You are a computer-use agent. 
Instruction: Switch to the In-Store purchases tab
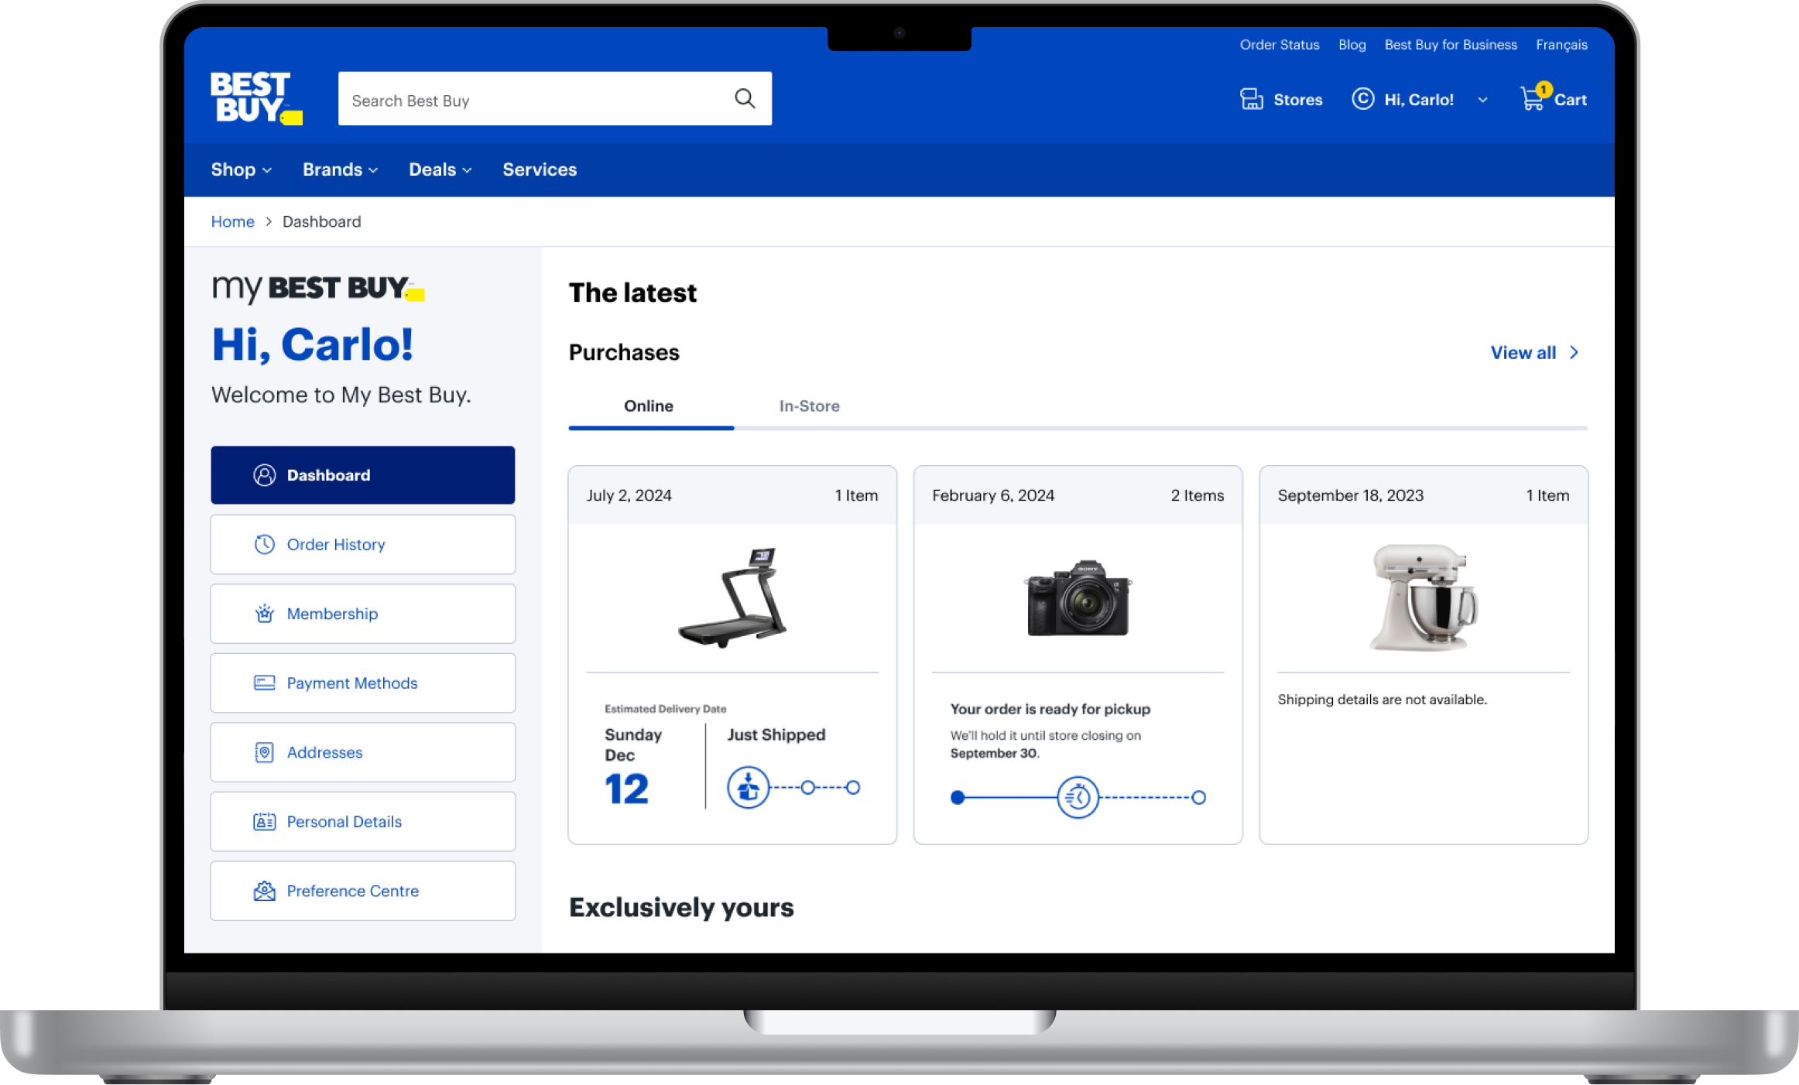tap(809, 406)
